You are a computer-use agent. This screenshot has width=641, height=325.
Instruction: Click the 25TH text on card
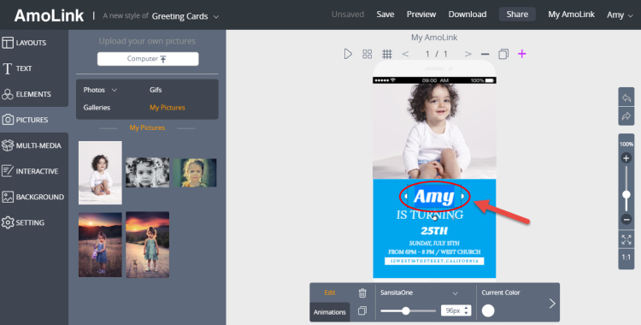point(434,231)
